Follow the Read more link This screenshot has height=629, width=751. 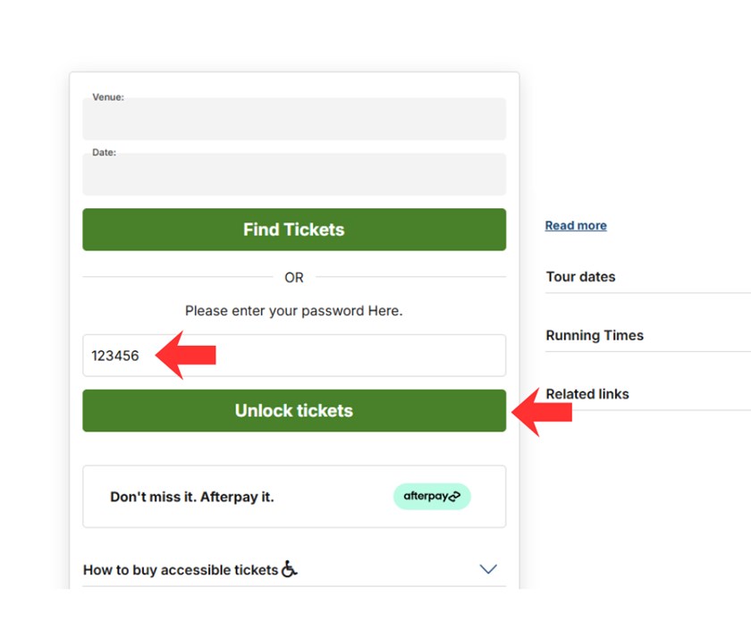(x=576, y=226)
